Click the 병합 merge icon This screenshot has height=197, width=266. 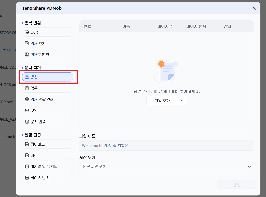click(x=27, y=77)
